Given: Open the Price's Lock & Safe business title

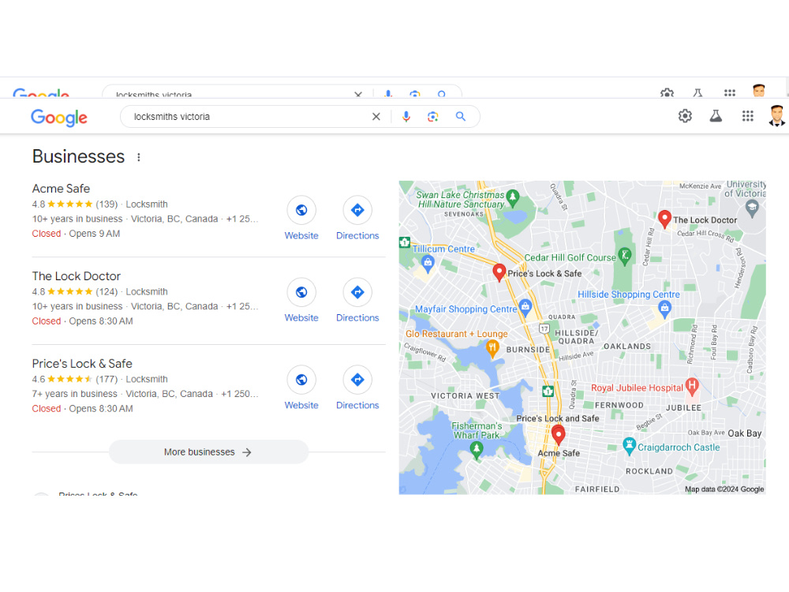Looking at the screenshot, I should (82, 363).
